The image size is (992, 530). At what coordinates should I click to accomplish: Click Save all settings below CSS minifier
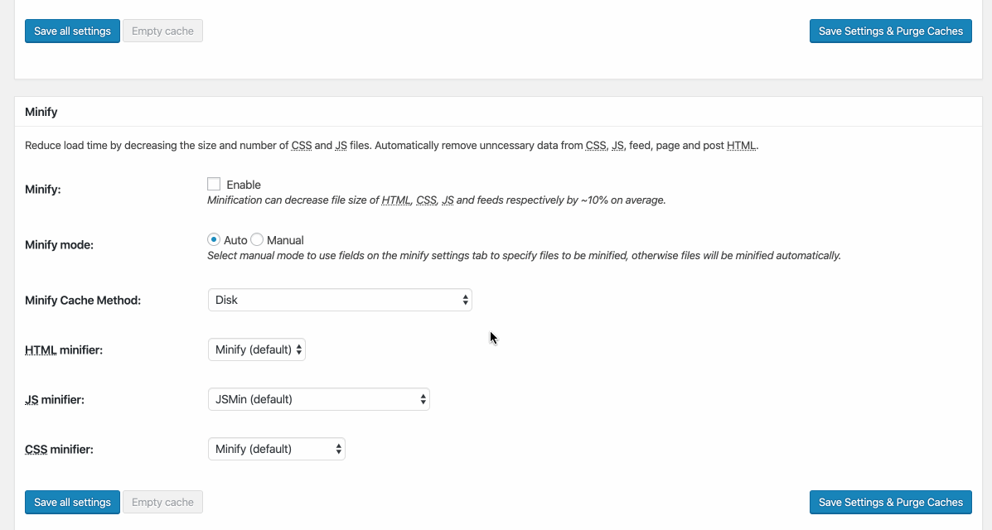pos(72,502)
